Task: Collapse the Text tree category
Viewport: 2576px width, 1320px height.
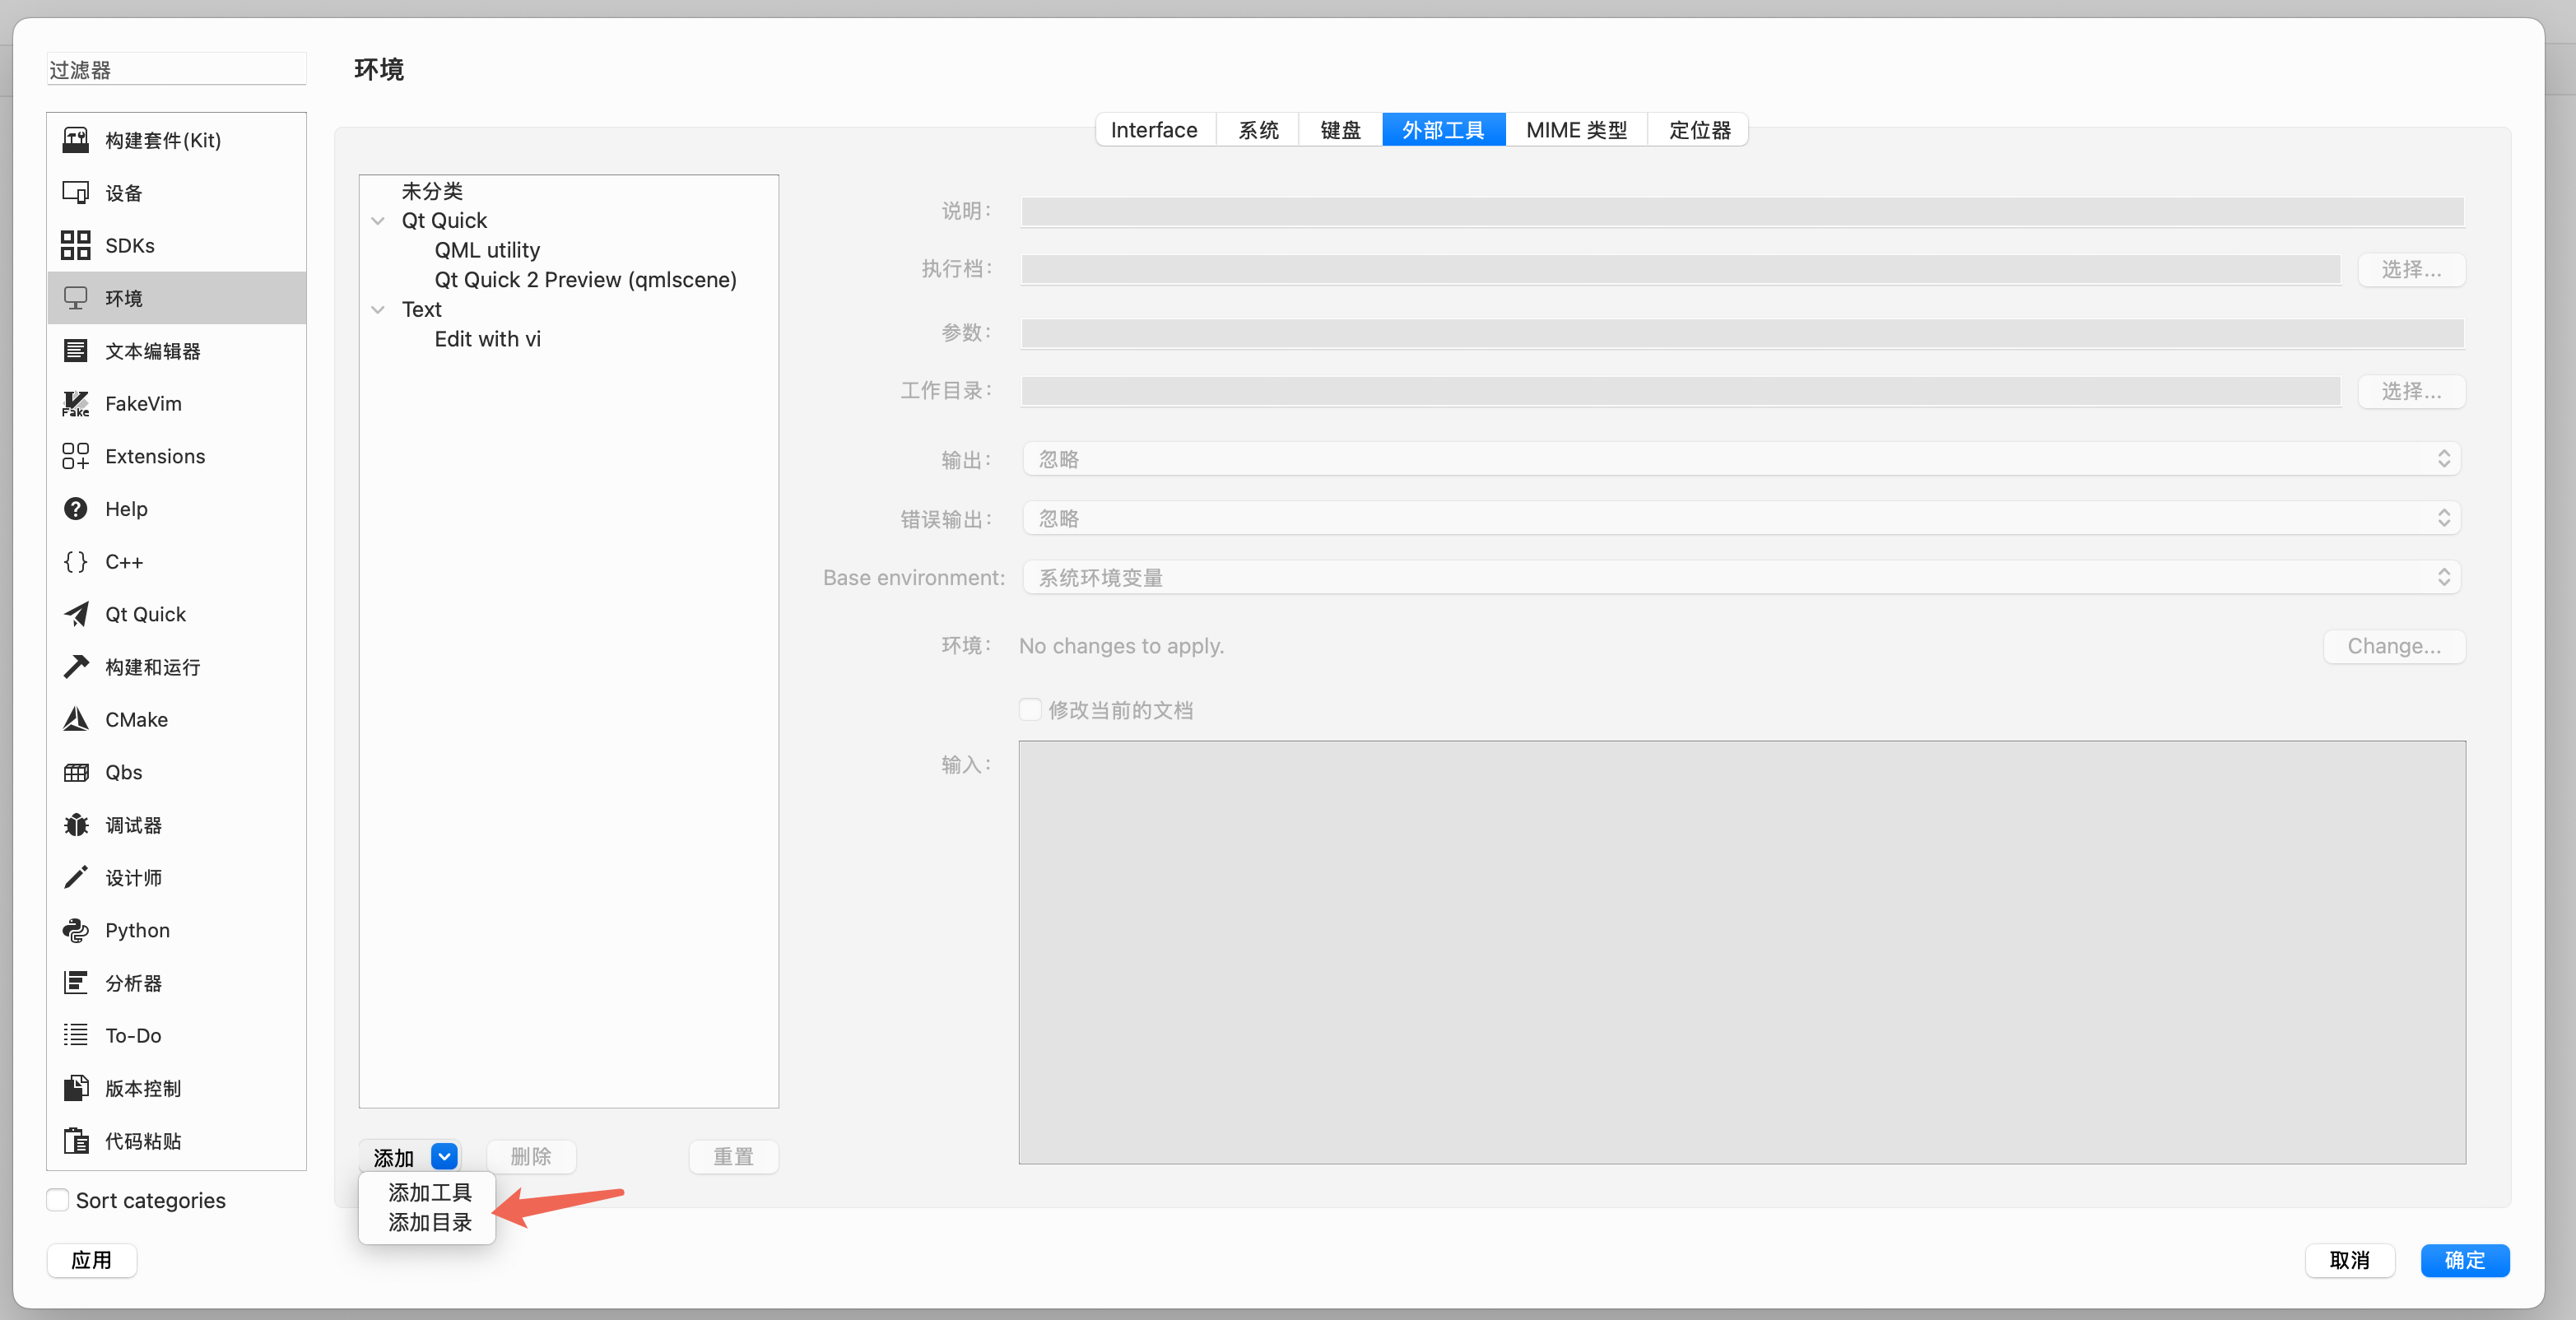Action: tap(378, 310)
